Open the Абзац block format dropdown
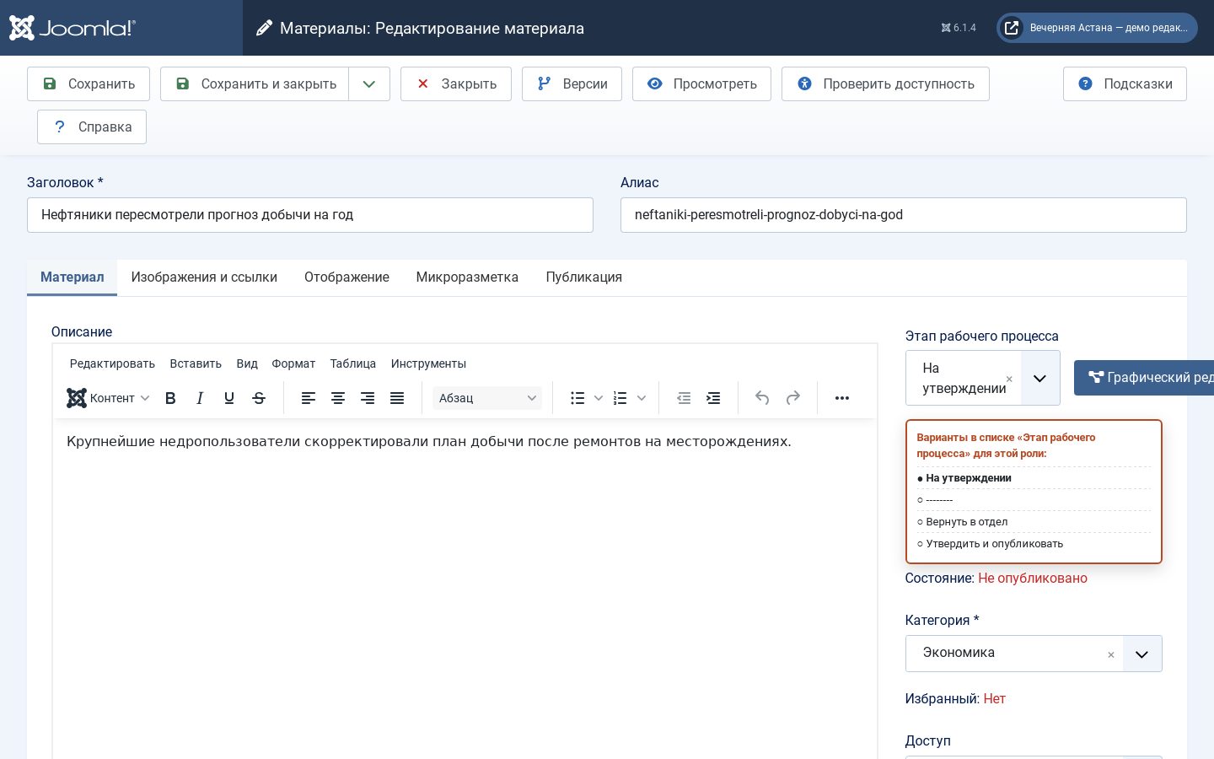The width and height of the screenshot is (1214, 759). 487,398
